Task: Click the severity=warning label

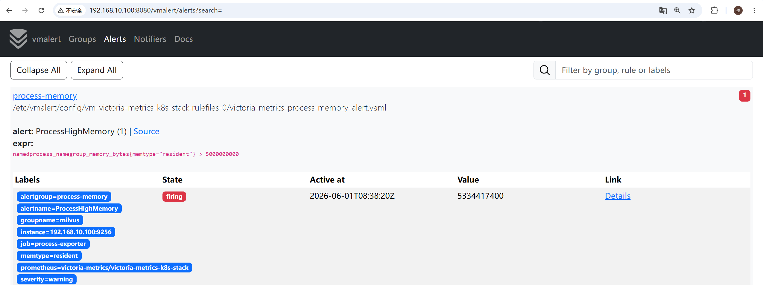Action: point(47,279)
